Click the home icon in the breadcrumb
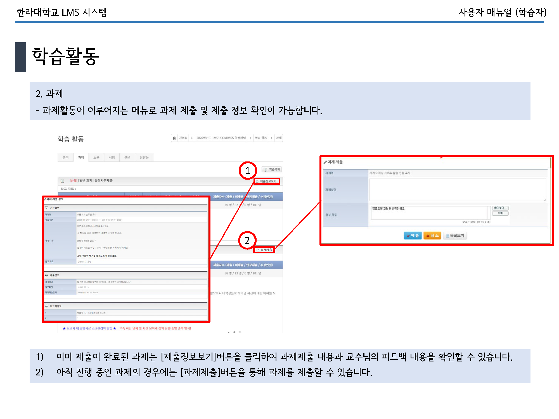This screenshot has width=559, height=419. pos(174,138)
